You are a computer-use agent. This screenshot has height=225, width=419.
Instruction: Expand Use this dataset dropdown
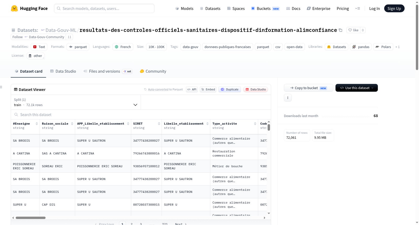click(x=357, y=88)
